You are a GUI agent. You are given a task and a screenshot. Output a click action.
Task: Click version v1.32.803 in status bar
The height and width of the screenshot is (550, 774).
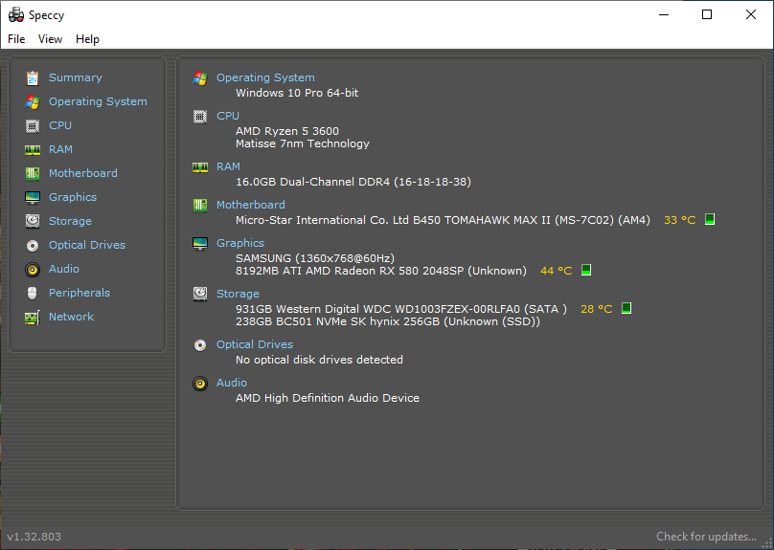pyautogui.click(x=34, y=537)
